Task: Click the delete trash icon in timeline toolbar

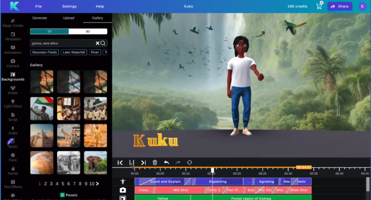Action: click(x=155, y=163)
